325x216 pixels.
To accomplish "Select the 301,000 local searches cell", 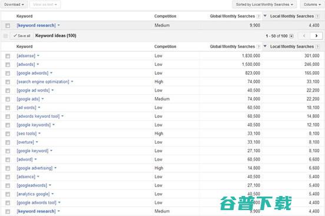I will (311, 55).
